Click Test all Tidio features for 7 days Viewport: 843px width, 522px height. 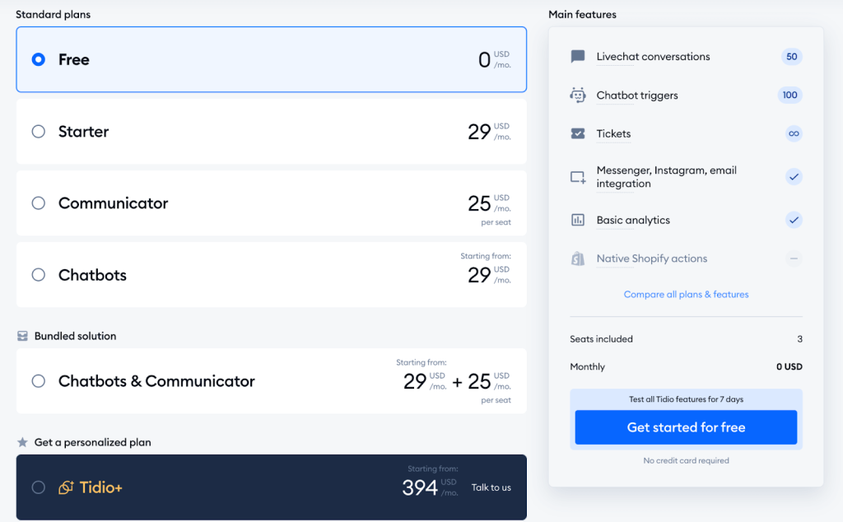[x=686, y=399]
